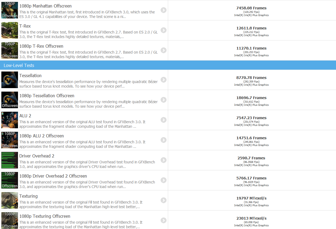Screen dimensions: 336x229
Task: Click the 11270.1 Frames result
Action: [x=251, y=48]
